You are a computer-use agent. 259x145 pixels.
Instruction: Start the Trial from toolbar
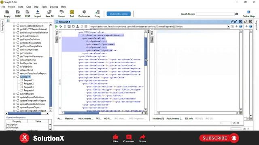[x=72, y=14]
